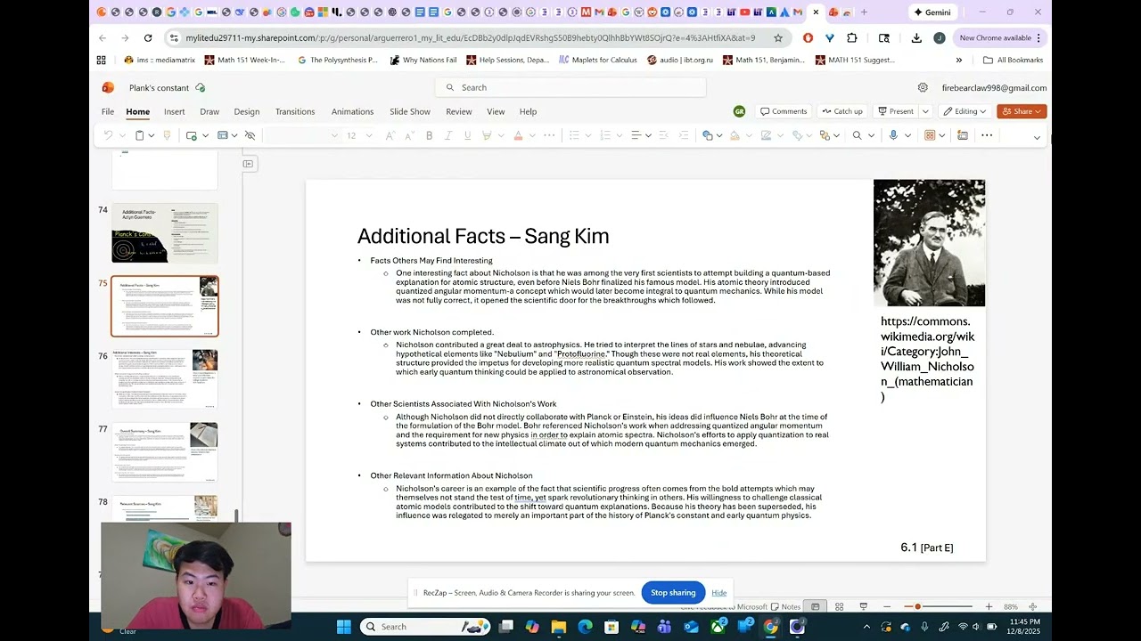Expand the Editing mode dropdown

965,111
